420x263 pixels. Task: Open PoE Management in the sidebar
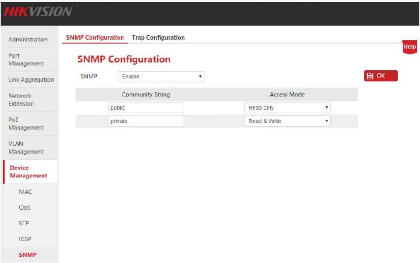coord(26,123)
